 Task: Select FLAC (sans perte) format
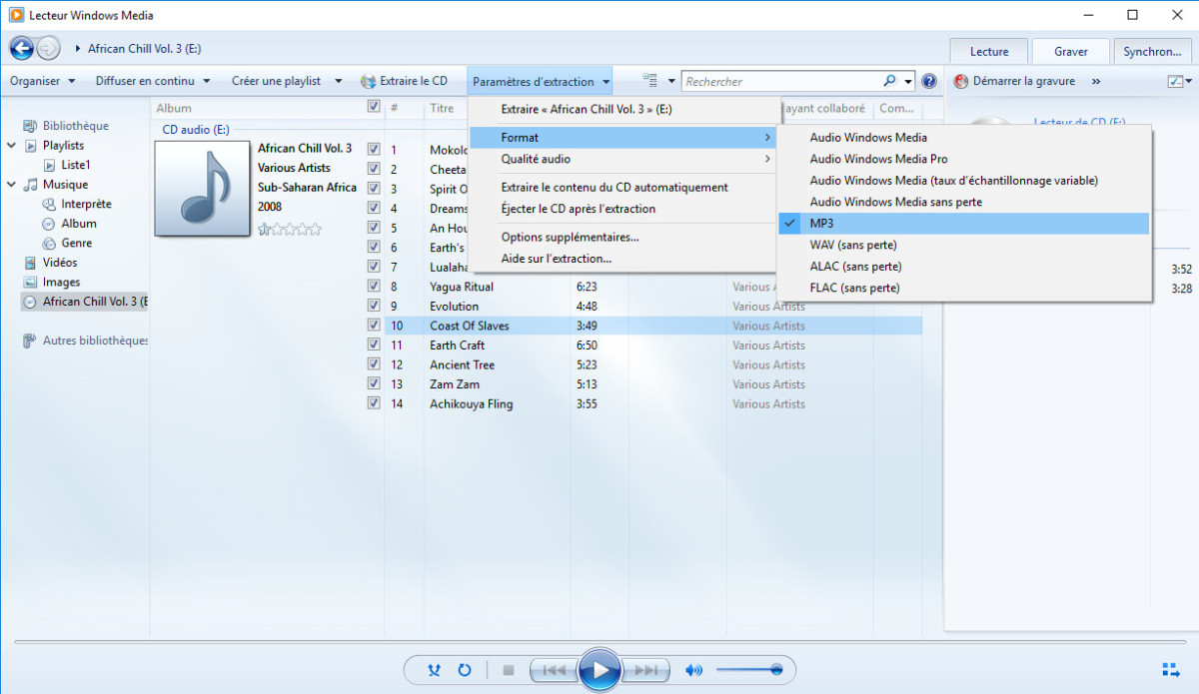[x=963, y=288]
